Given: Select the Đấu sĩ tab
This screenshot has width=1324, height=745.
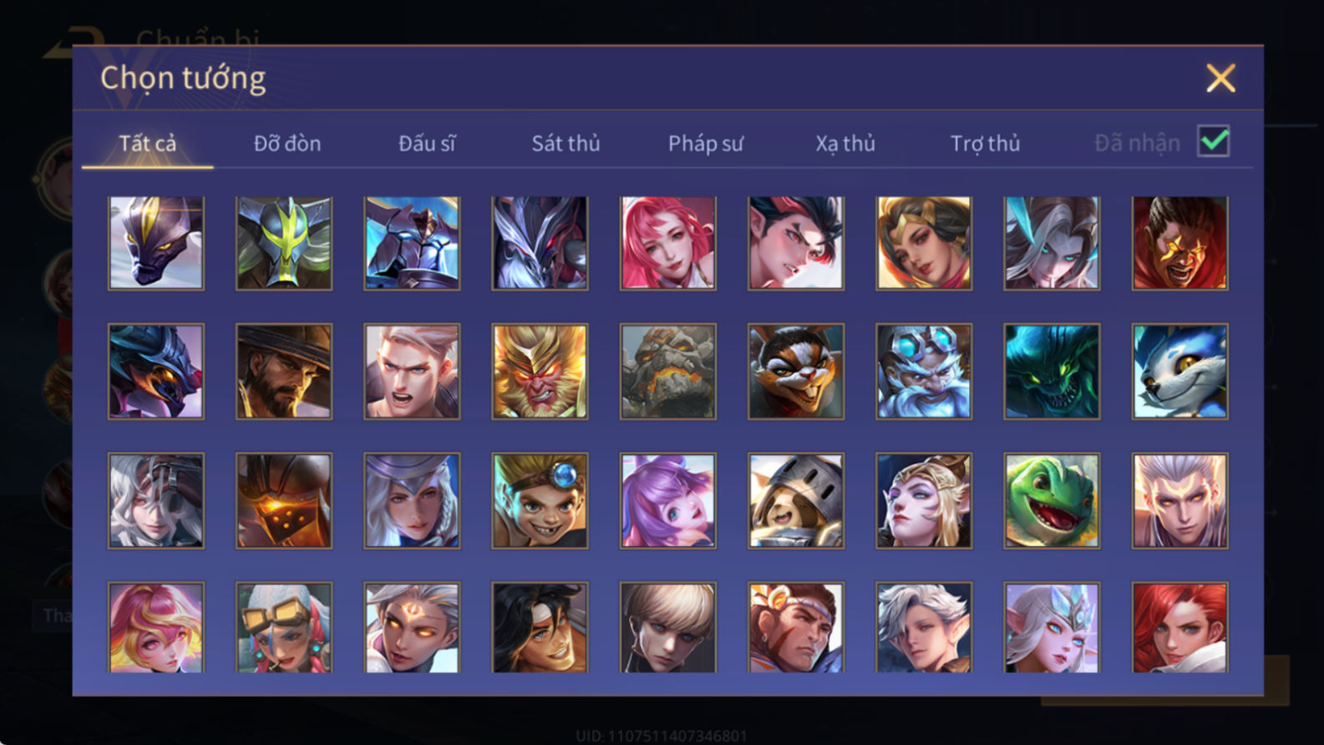Looking at the screenshot, I should point(427,144).
